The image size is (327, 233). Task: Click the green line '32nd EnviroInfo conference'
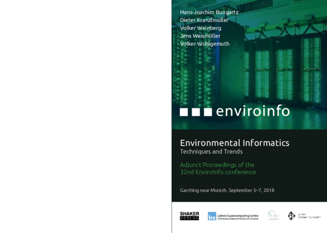click(218, 172)
